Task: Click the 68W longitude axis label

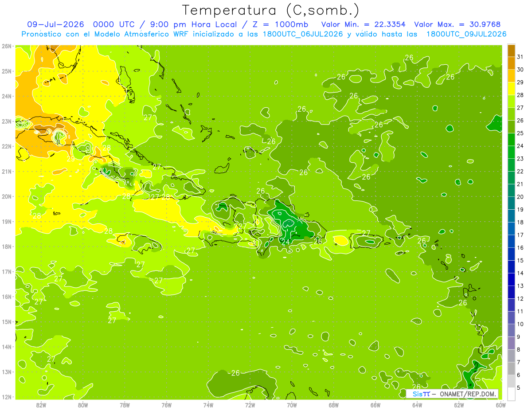Action: point(334,405)
